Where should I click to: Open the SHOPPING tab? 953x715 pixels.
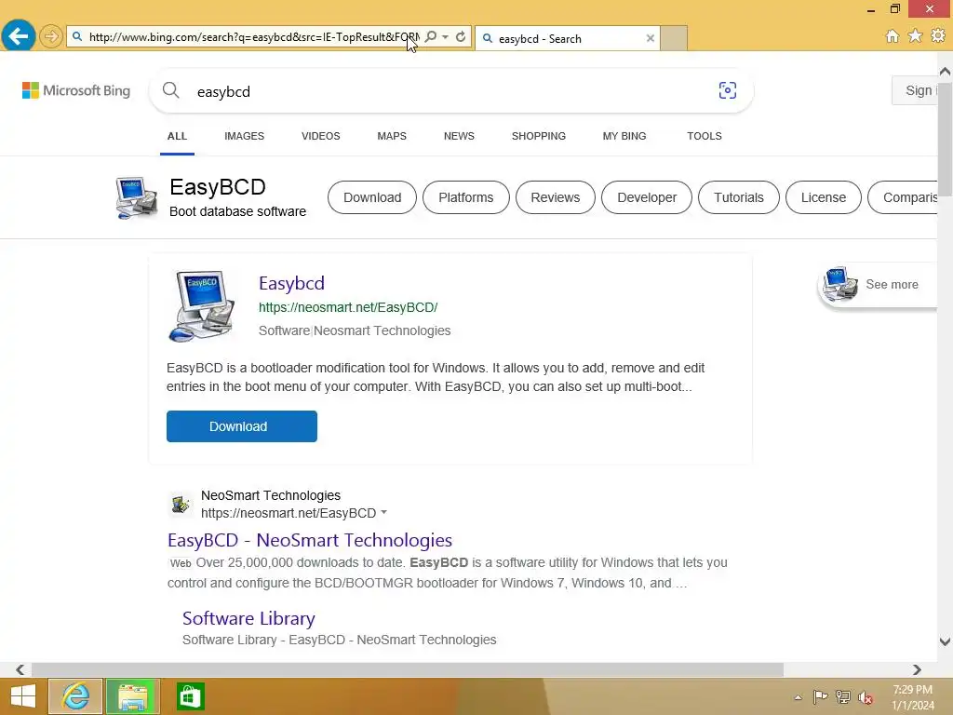[x=539, y=136]
